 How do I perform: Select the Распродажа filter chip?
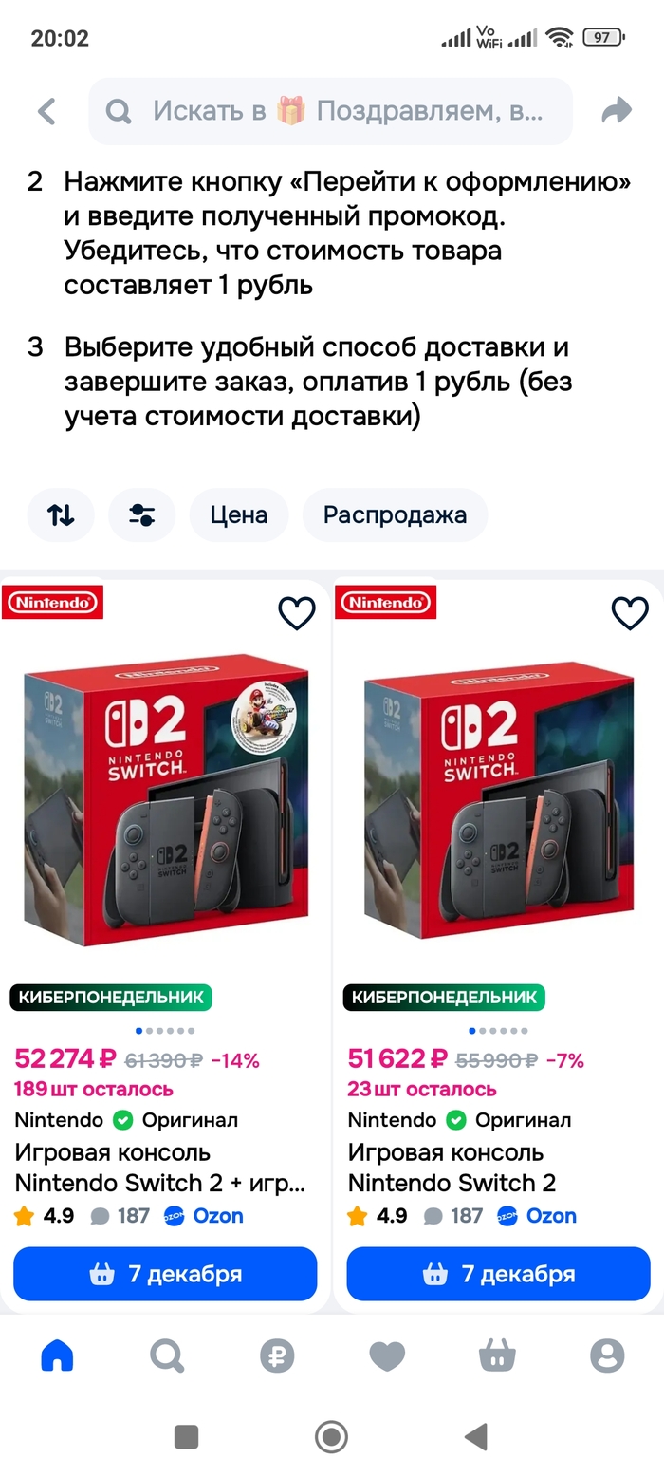tap(395, 515)
